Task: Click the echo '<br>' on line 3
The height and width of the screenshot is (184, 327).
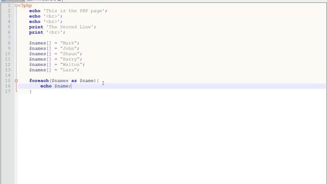Action: 45,16
